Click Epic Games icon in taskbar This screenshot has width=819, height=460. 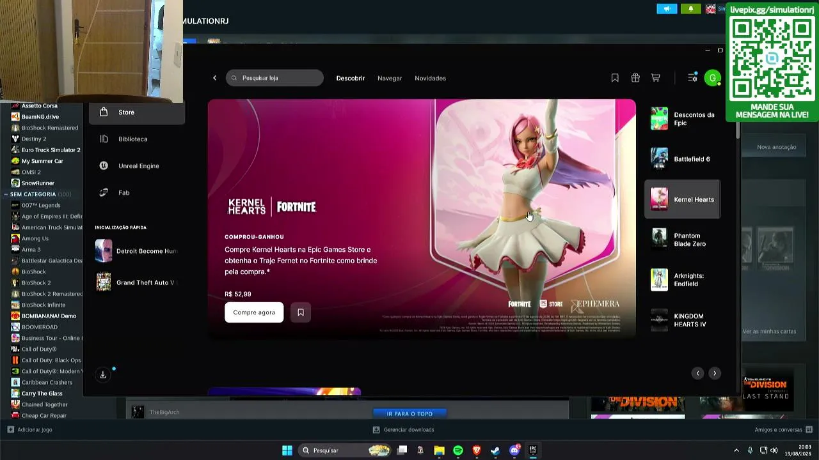tap(533, 450)
